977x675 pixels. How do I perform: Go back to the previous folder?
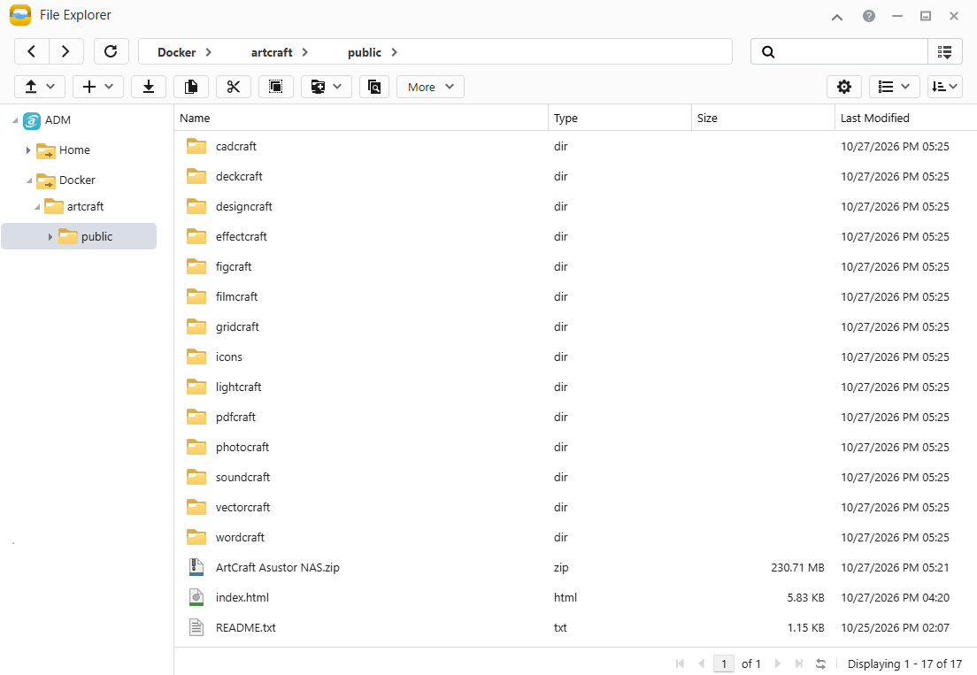point(32,51)
